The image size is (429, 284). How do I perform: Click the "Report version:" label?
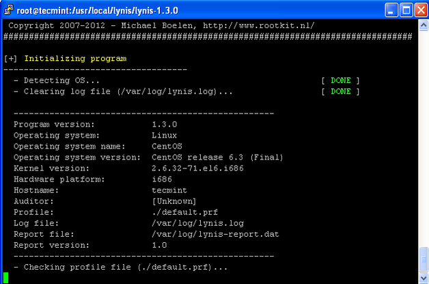point(51,246)
